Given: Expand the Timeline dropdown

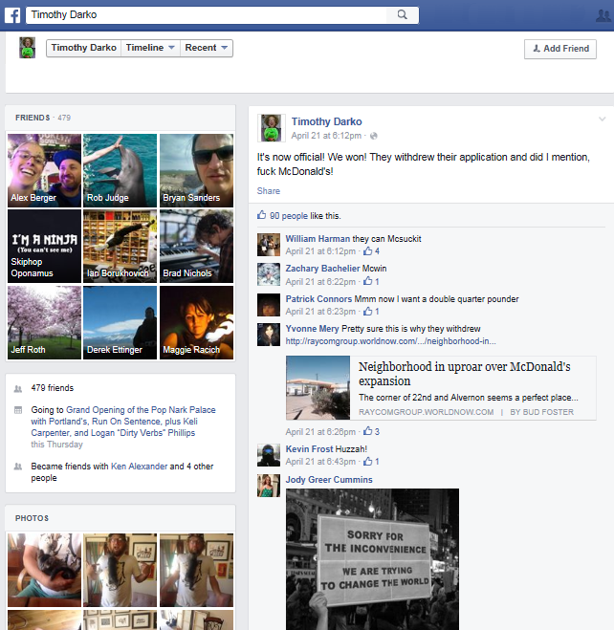Looking at the screenshot, I should coord(151,48).
